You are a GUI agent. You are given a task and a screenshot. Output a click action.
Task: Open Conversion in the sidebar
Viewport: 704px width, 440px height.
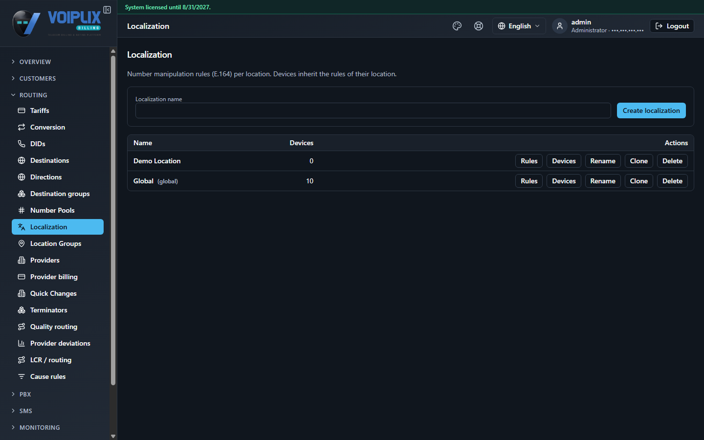[x=58, y=127]
